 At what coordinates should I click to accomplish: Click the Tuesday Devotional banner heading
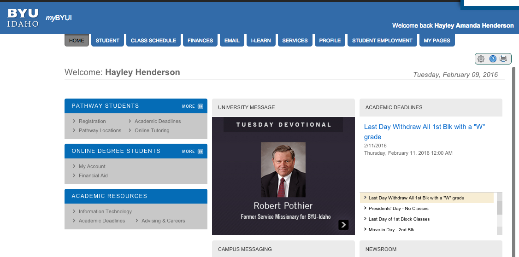(x=283, y=125)
